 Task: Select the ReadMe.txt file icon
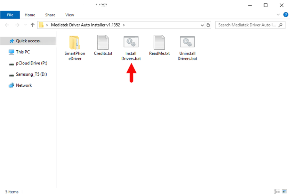[x=159, y=42]
